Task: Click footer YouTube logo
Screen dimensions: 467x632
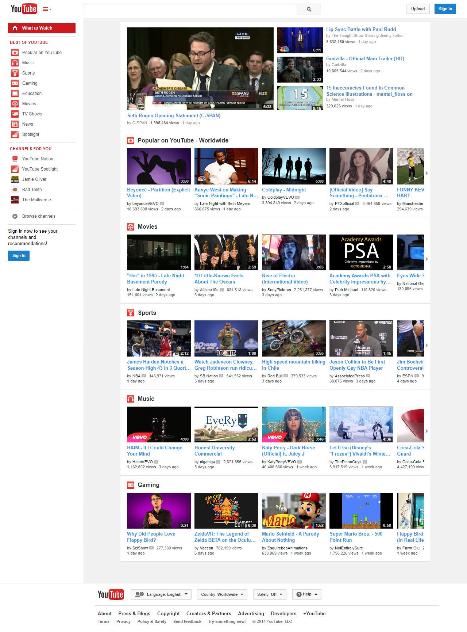Action: tap(111, 594)
